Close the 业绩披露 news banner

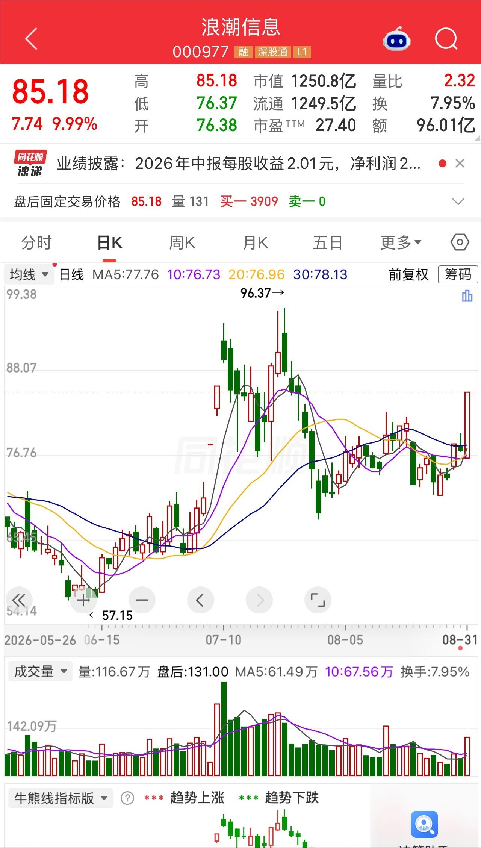[460, 164]
